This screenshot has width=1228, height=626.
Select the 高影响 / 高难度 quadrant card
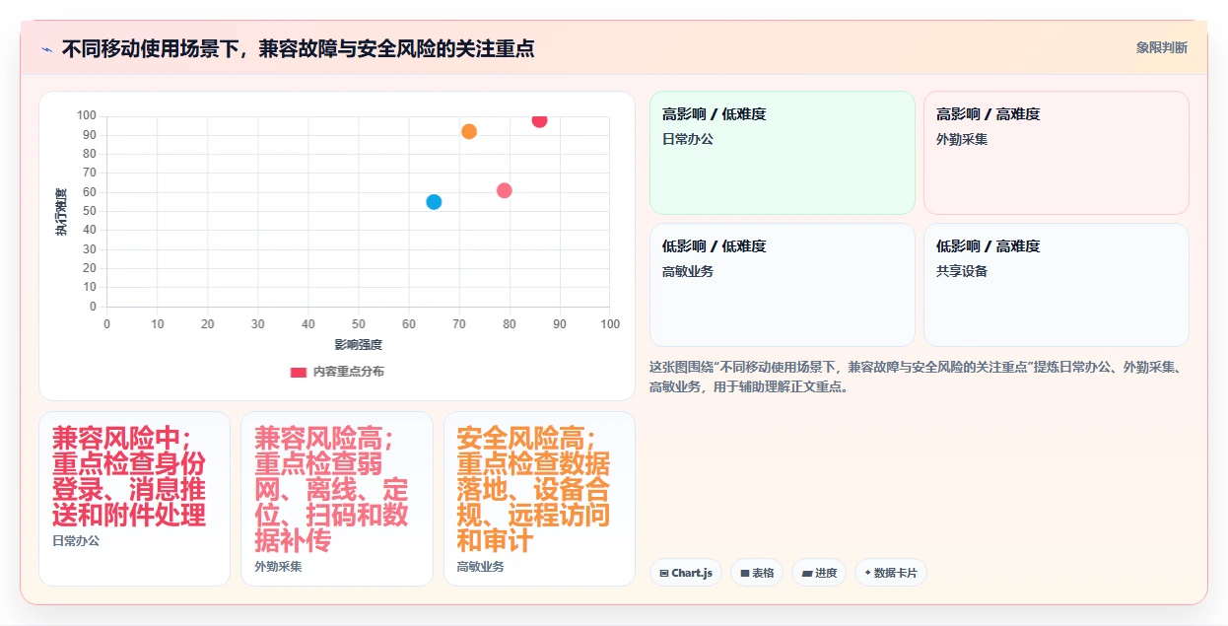coord(1057,153)
